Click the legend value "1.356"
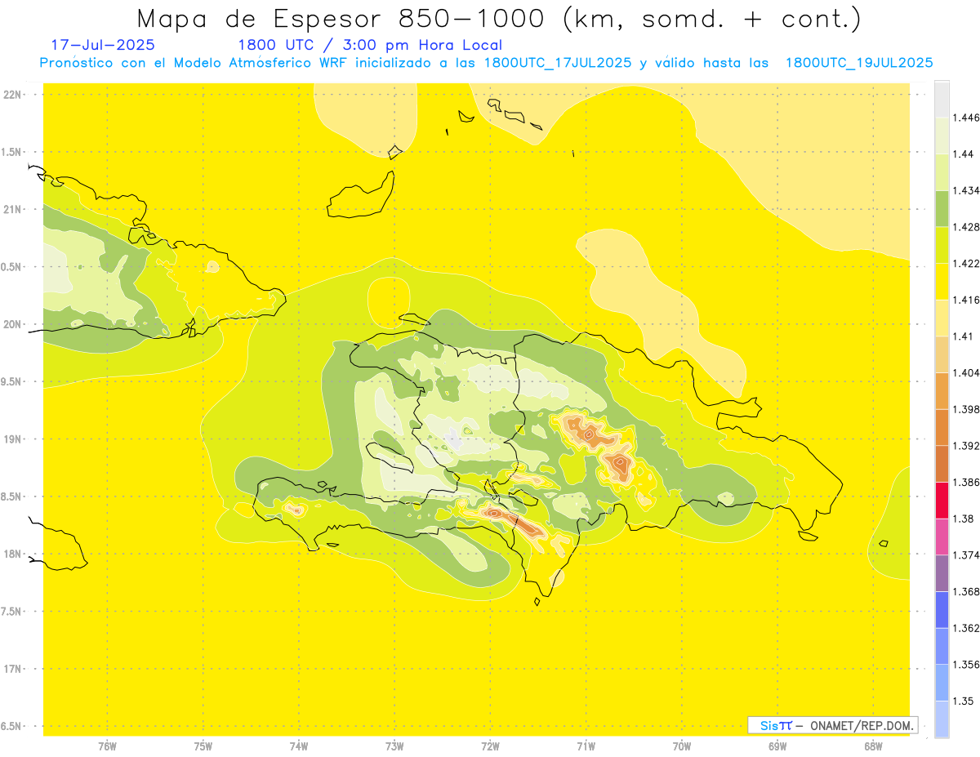This screenshot has width=980, height=757. click(966, 665)
